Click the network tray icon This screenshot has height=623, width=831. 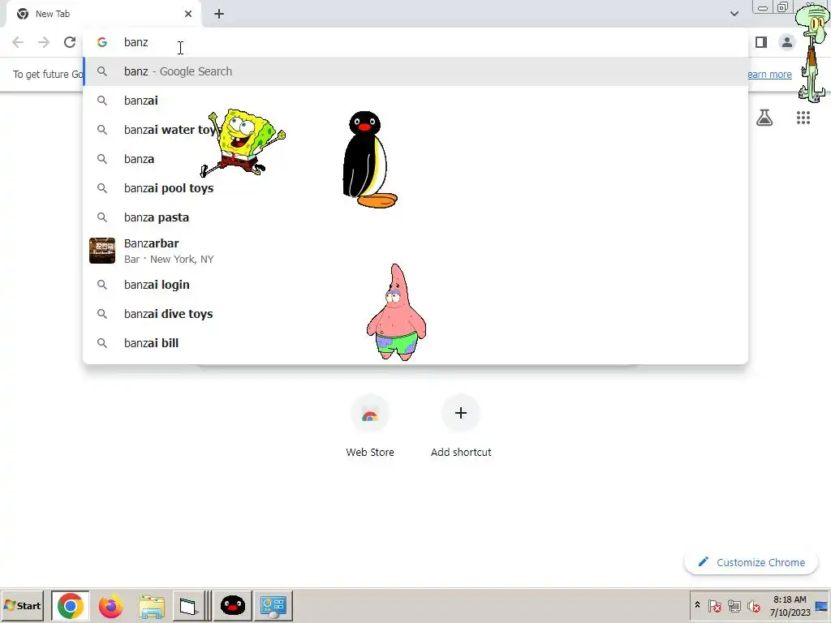(x=734, y=605)
